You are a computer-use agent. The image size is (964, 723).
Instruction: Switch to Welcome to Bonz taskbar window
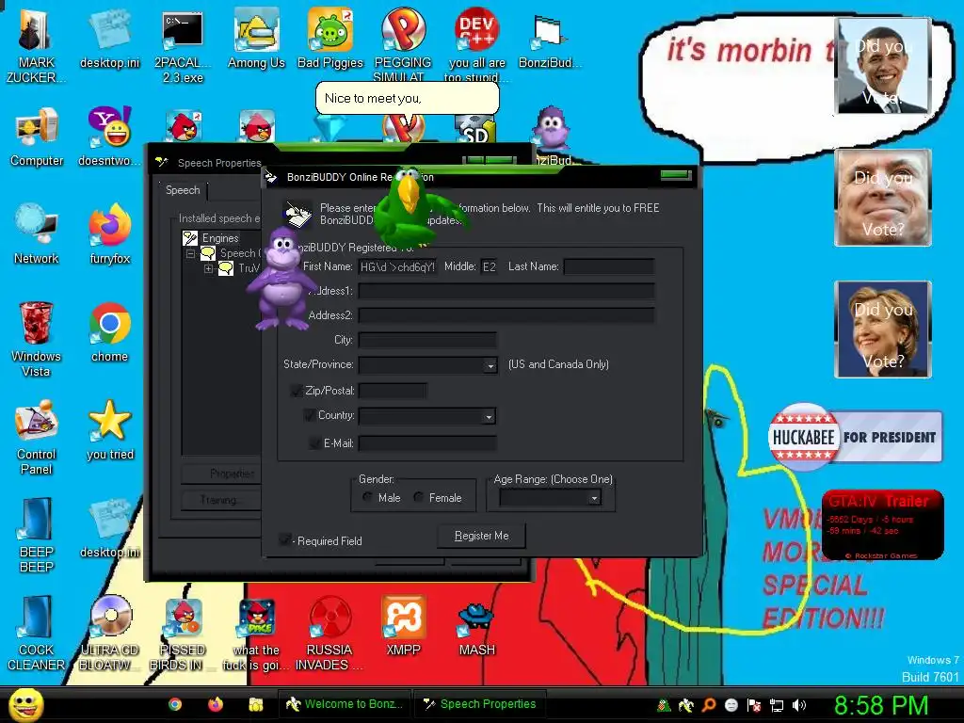[x=345, y=704]
